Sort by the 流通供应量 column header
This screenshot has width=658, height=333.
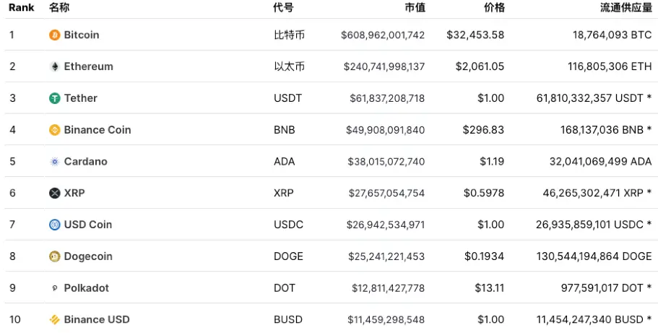coord(626,7)
